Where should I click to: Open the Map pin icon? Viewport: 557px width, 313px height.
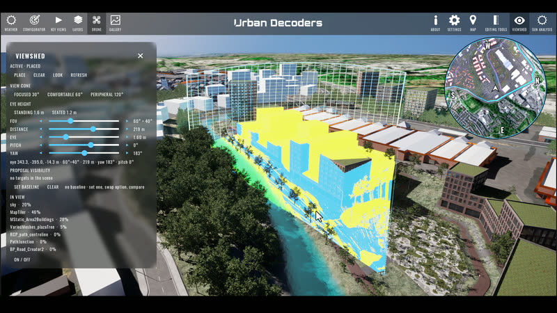tap(473, 24)
